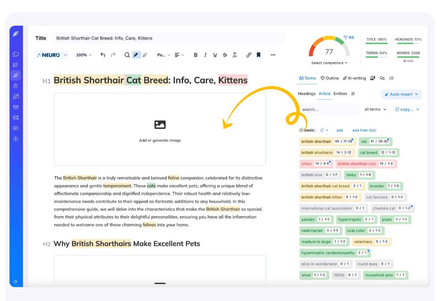Open the list panel icon tab

(x=392, y=78)
